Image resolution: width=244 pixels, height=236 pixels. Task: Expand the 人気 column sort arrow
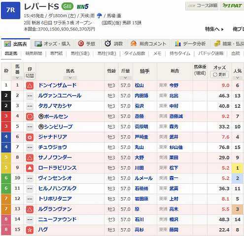[x=238, y=78]
